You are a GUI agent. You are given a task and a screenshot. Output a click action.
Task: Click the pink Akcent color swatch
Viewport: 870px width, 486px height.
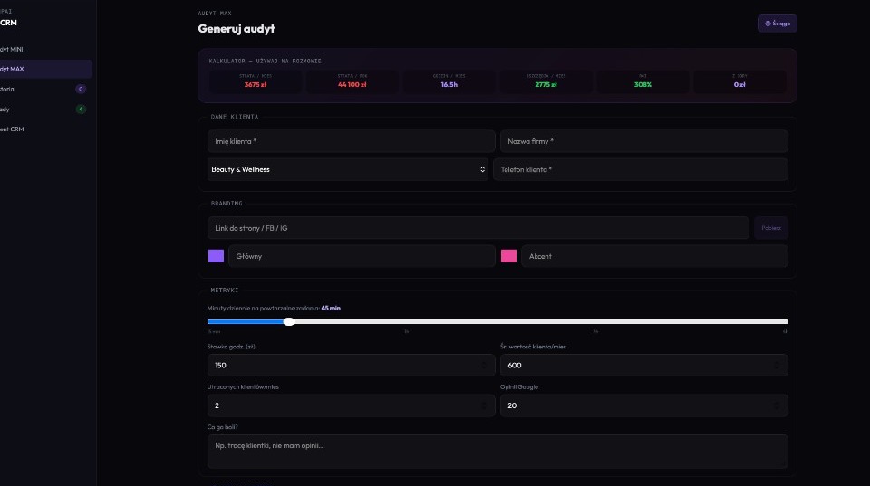tap(508, 256)
